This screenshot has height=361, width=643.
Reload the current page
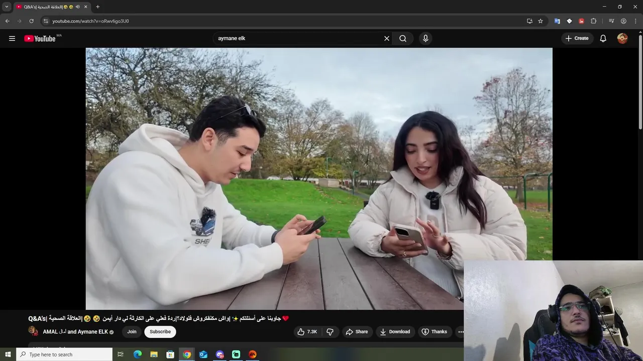pyautogui.click(x=31, y=21)
